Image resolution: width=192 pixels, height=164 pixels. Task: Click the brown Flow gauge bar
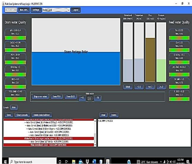pos(151,61)
